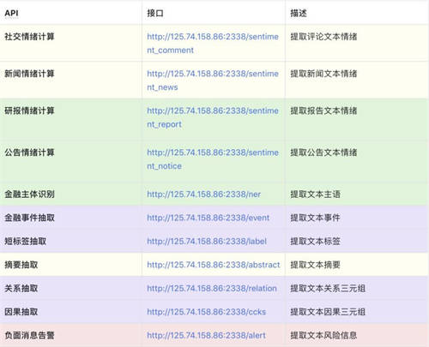Open the relation endpoint link
This screenshot has height=347, width=429.
[212, 288]
